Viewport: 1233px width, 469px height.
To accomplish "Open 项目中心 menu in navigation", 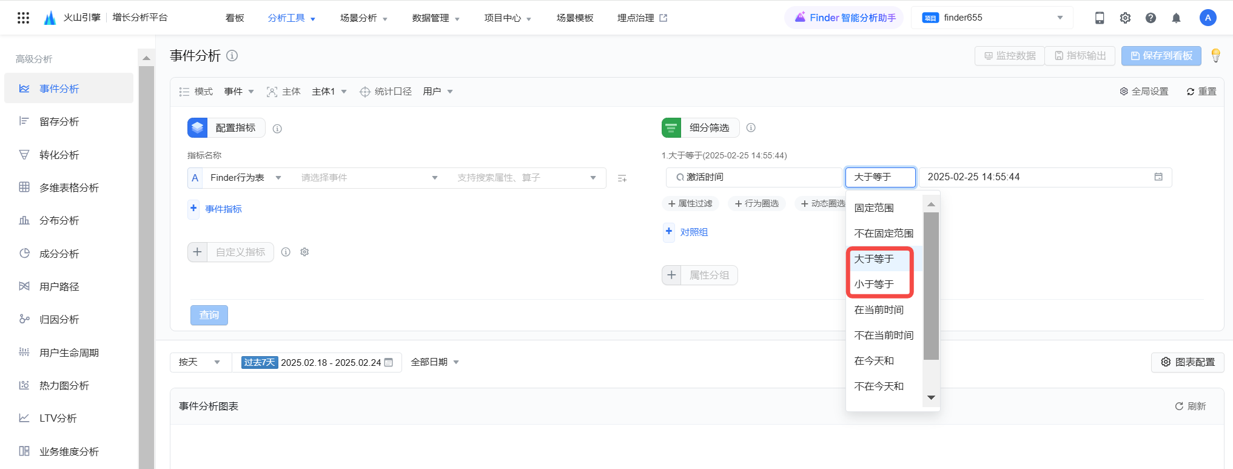I will 508,18.
